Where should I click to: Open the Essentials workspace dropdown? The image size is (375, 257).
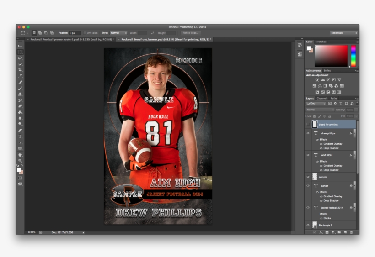click(x=344, y=33)
